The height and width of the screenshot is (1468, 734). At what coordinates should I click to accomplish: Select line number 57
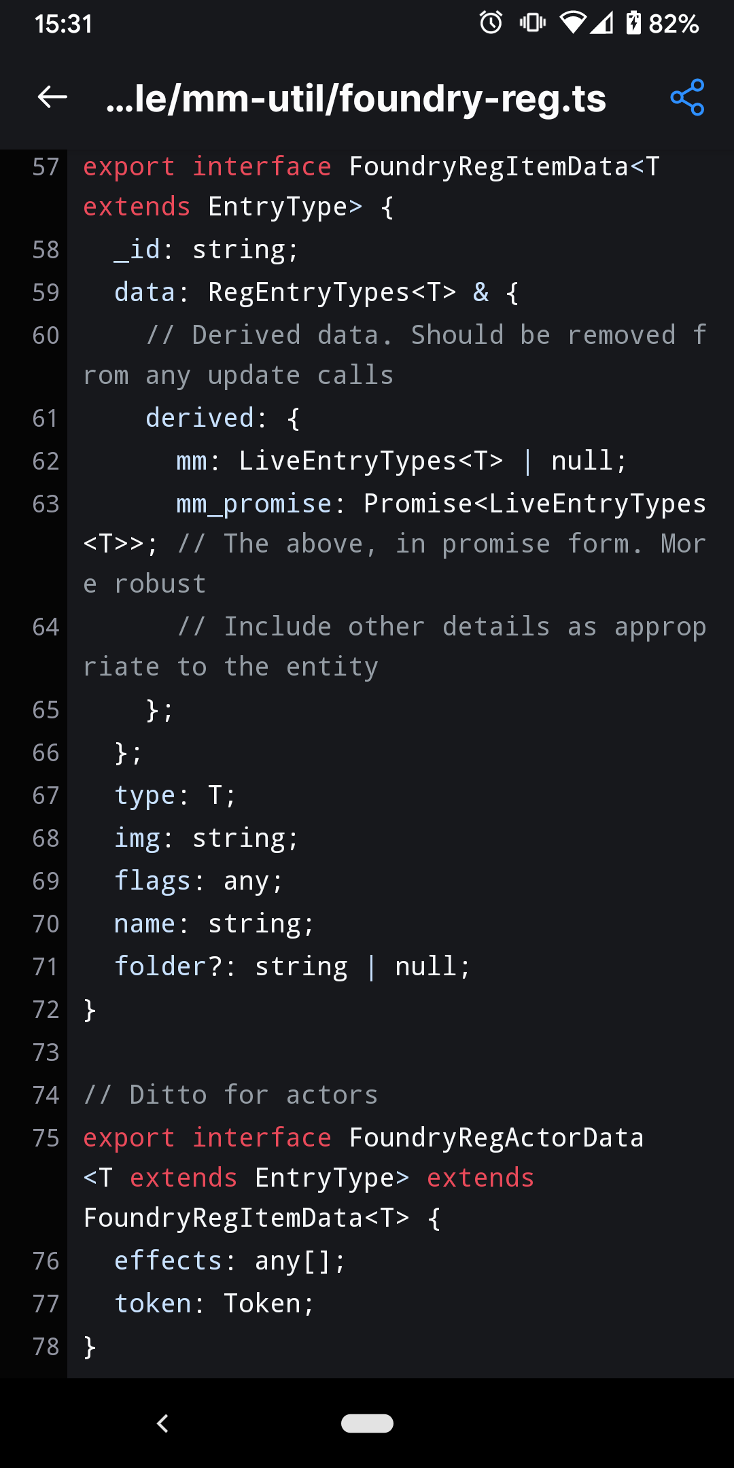[x=46, y=167]
